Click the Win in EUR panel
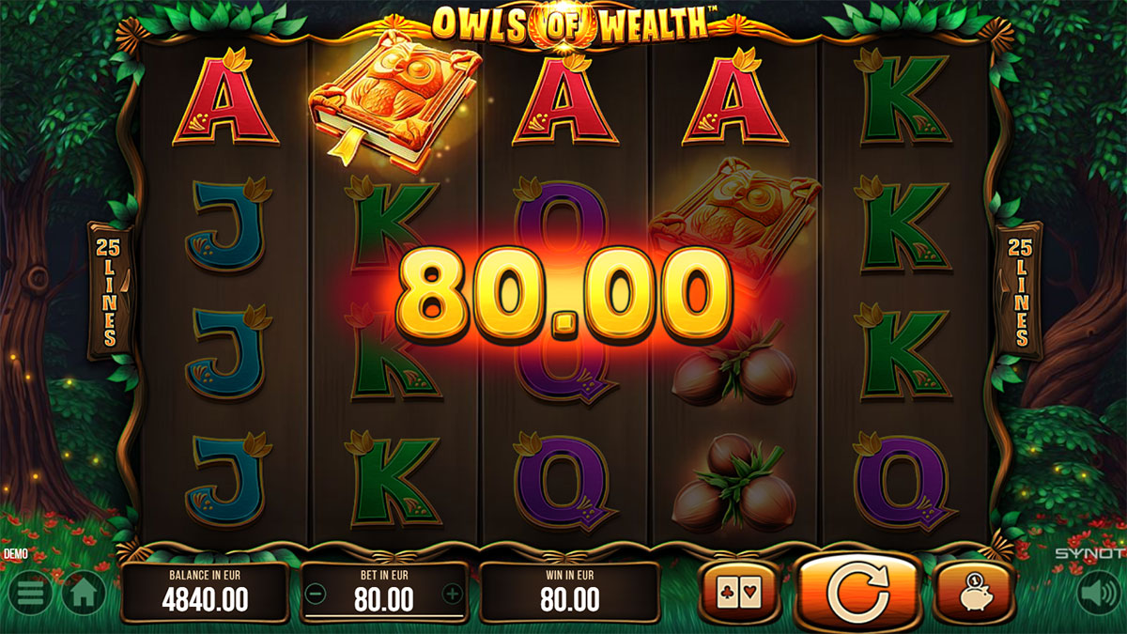The image size is (1127, 634). (571, 592)
